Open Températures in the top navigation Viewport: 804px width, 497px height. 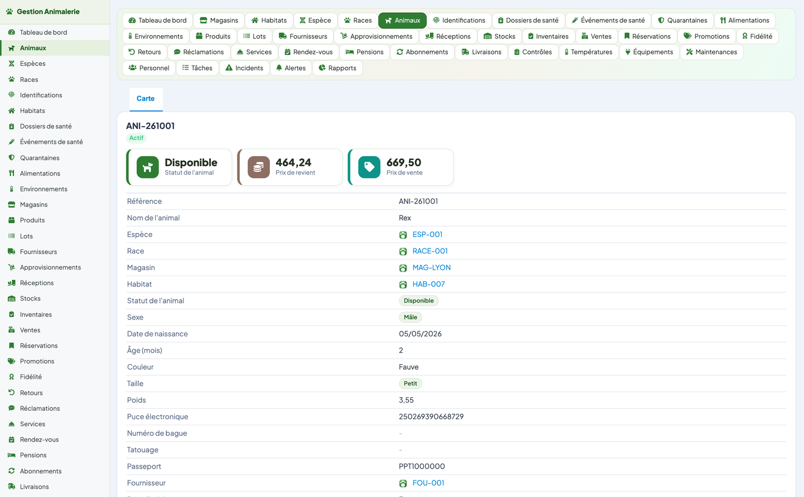click(589, 52)
